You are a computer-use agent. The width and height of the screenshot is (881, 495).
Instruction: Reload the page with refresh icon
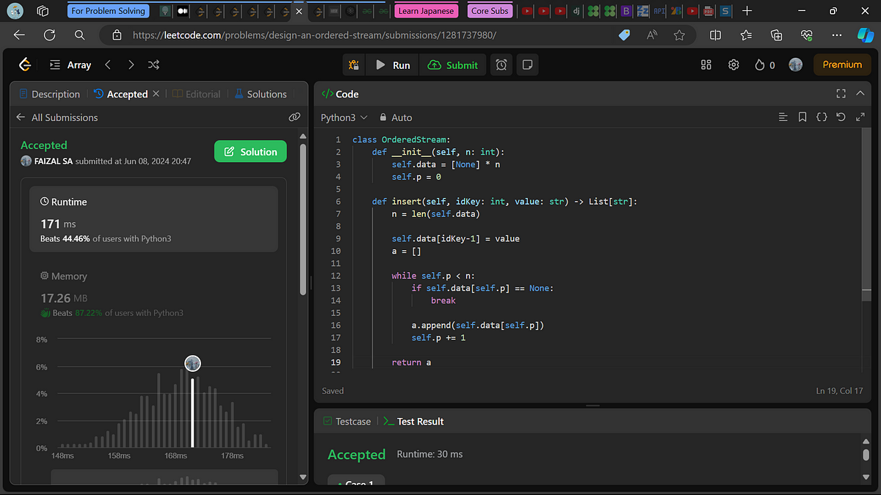coord(49,34)
